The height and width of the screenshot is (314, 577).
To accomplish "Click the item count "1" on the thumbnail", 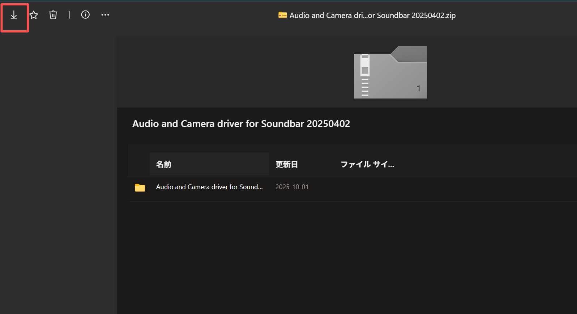I will tap(418, 88).
